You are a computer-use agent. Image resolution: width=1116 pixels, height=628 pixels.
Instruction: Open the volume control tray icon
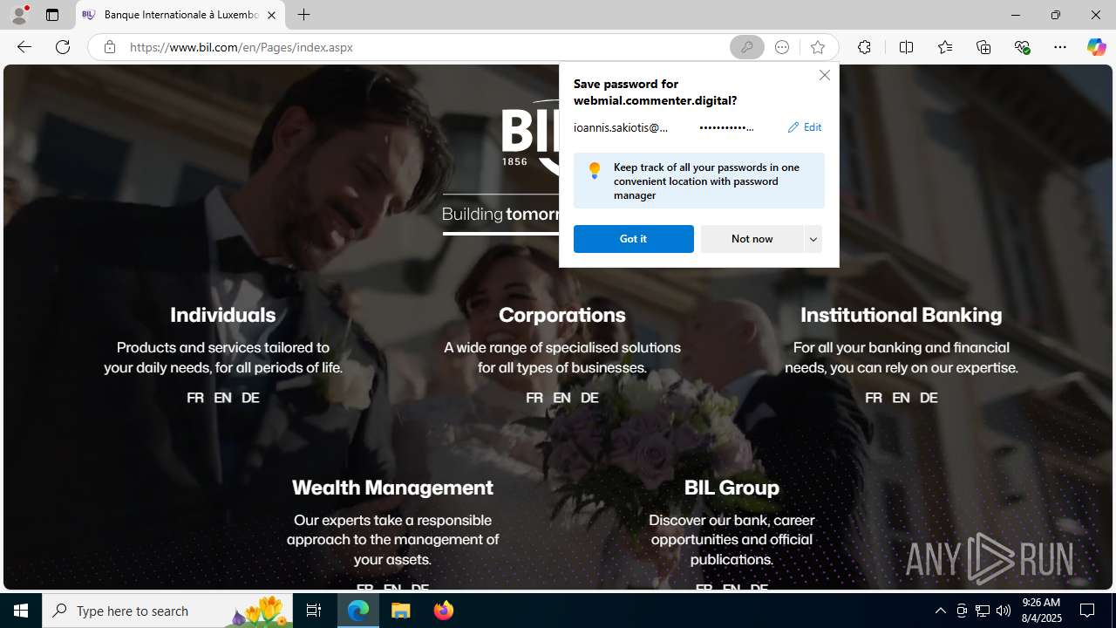[x=1004, y=611]
